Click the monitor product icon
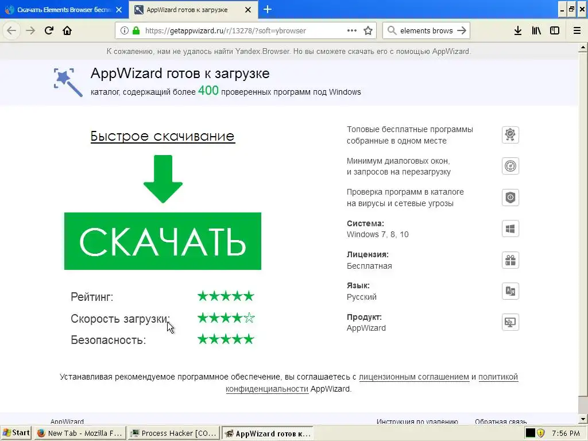The height and width of the screenshot is (441, 588). coord(510,322)
